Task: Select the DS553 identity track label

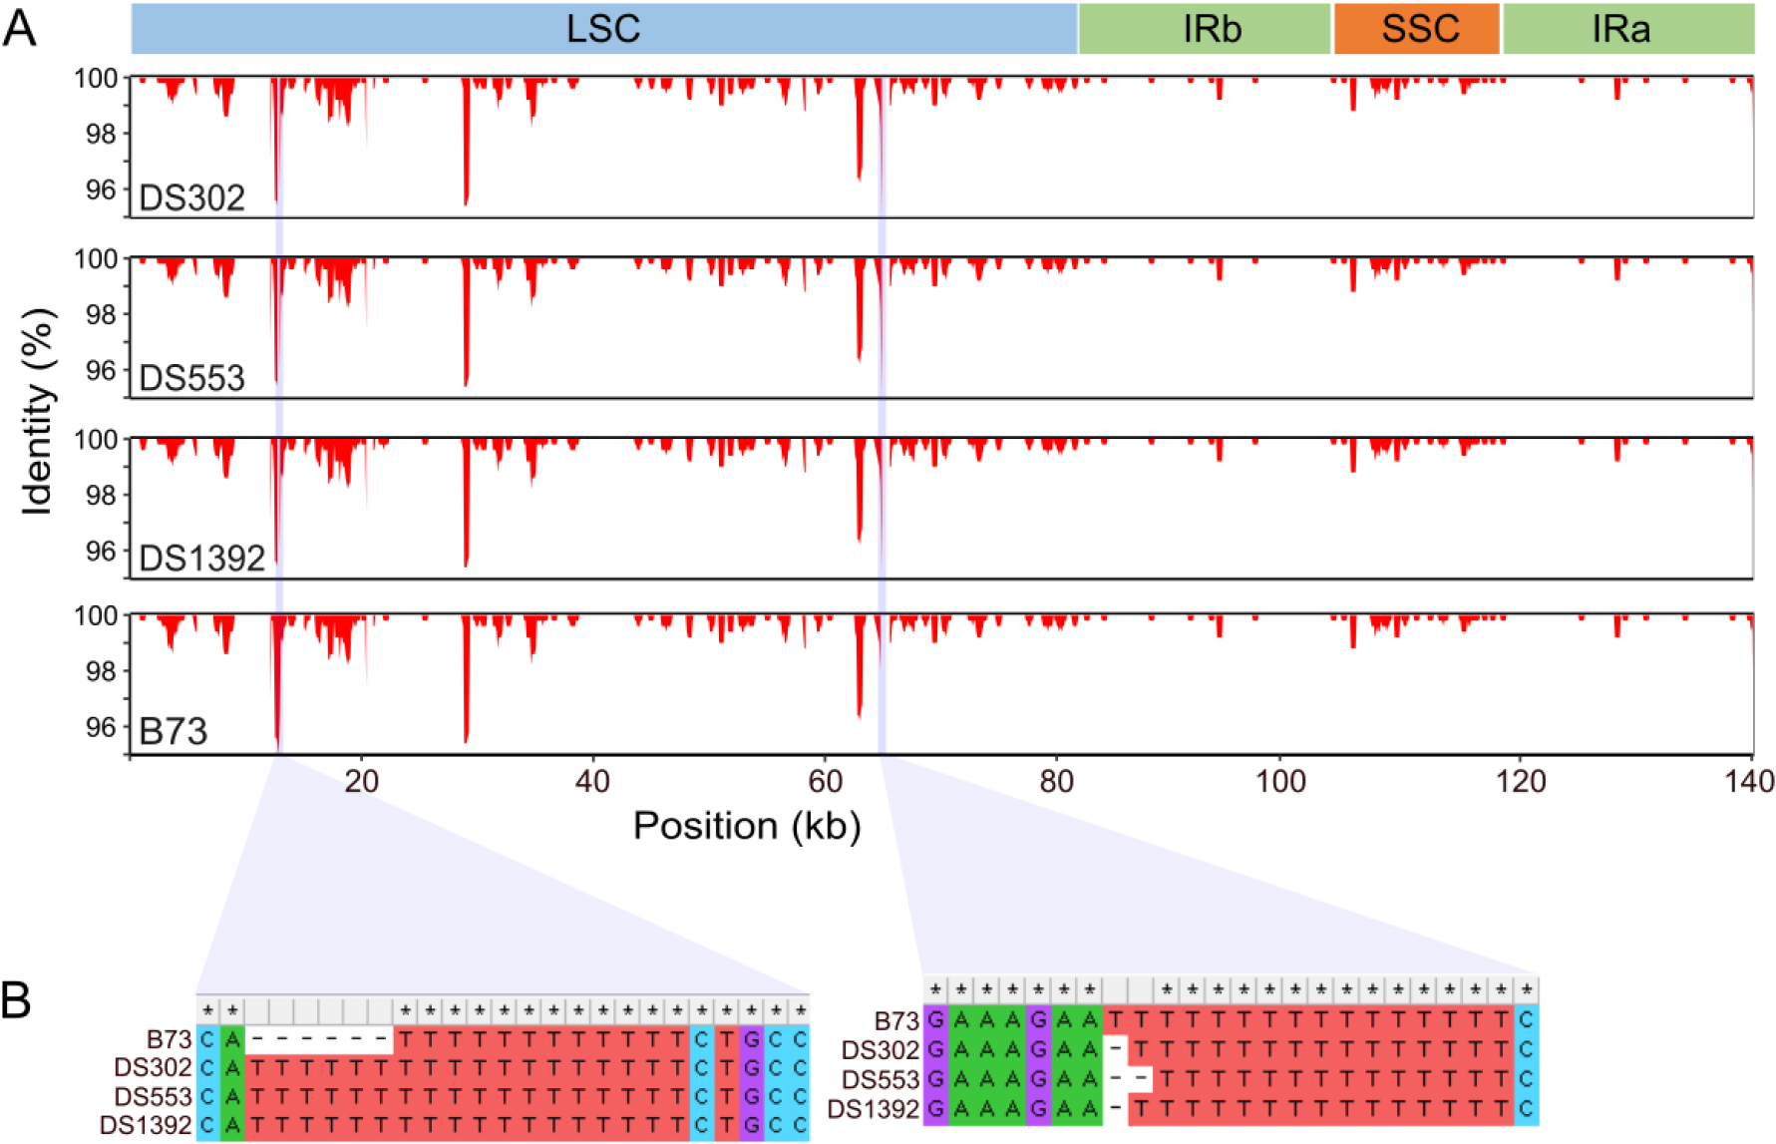Action: [x=191, y=378]
